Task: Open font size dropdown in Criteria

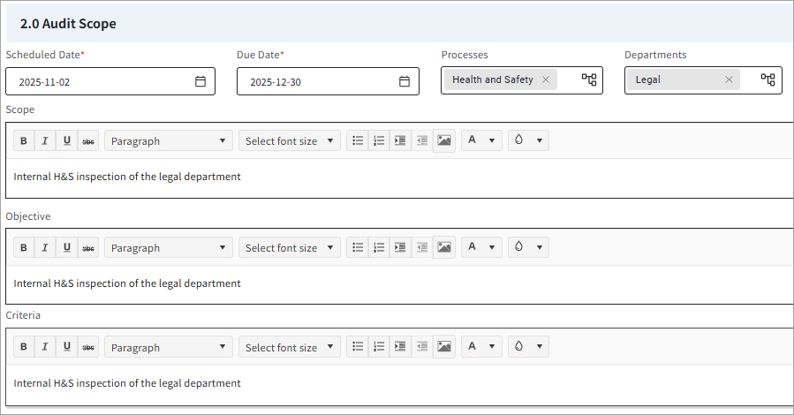Action: pyautogui.click(x=290, y=347)
